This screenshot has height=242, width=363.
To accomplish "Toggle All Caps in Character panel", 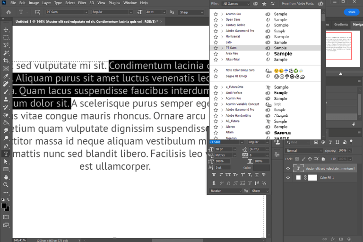I will [x=228, y=175].
